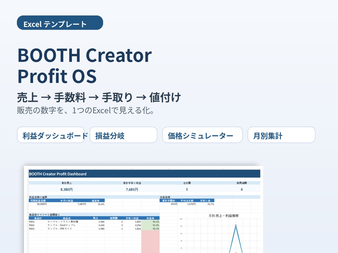Click the 月別 売上・利益推移 chart title
The width and height of the screenshot is (338, 253).
(223, 215)
